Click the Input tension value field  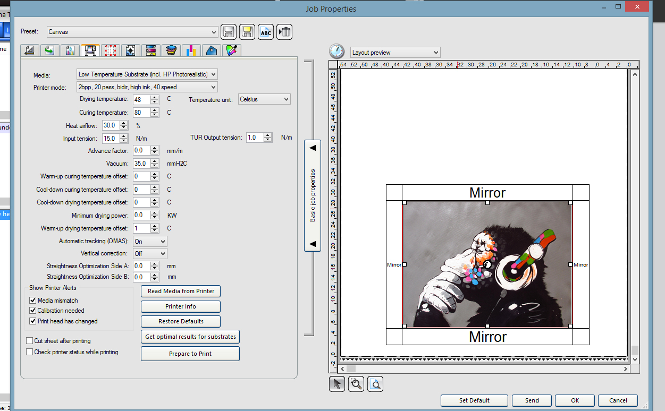coord(111,139)
